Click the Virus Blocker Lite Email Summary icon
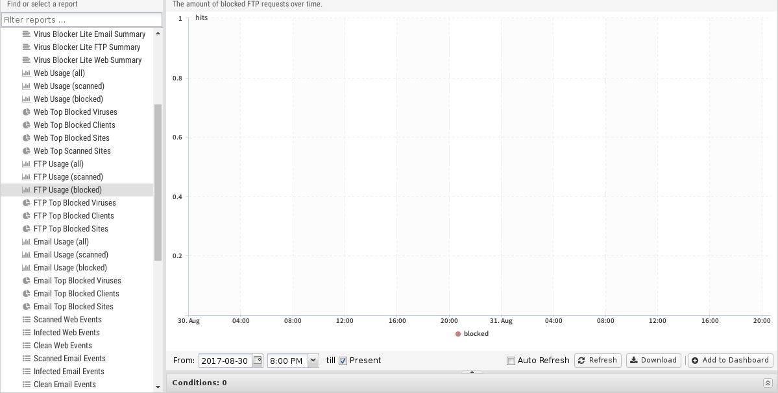Viewport: 778px width, 393px height. tap(27, 34)
